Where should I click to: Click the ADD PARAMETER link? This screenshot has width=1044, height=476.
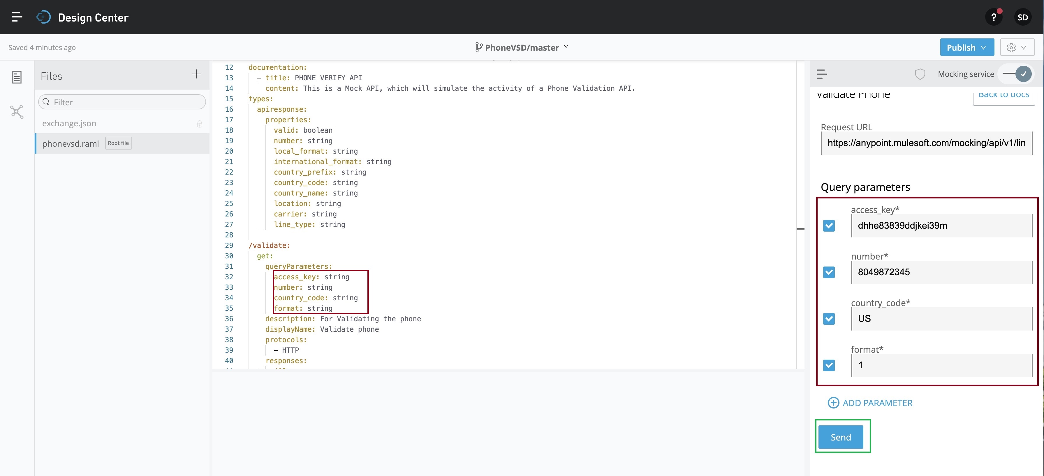[870, 403]
